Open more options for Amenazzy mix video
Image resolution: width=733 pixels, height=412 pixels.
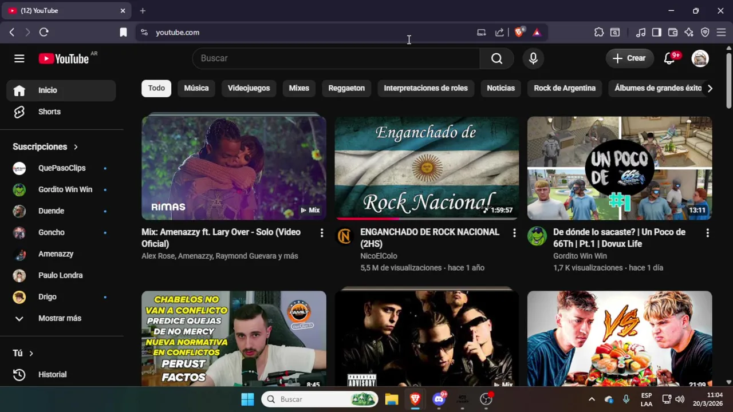coord(322,233)
